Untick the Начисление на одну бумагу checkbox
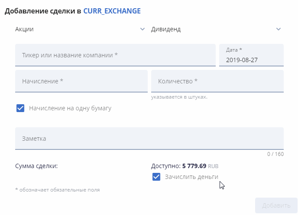This screenshot has width=298, height=215. click(20, 108)
